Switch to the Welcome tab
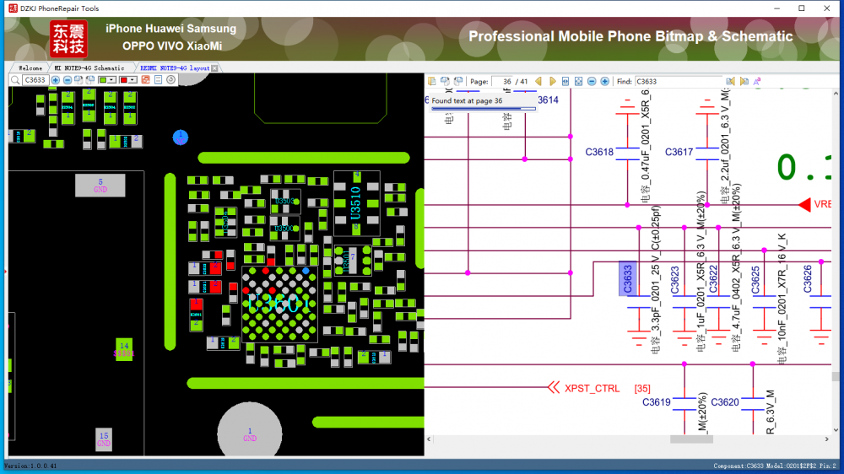This screenshot has height=474, width=844. (30, 67)
